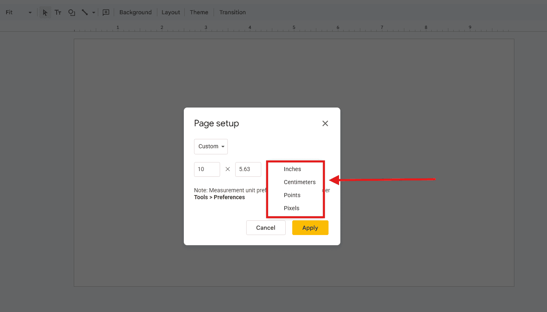Image resolution: width=547 pixels, height=312 pixels.
Task: Open the Custom page size dropdown
Action: click(x=211, y=146)
